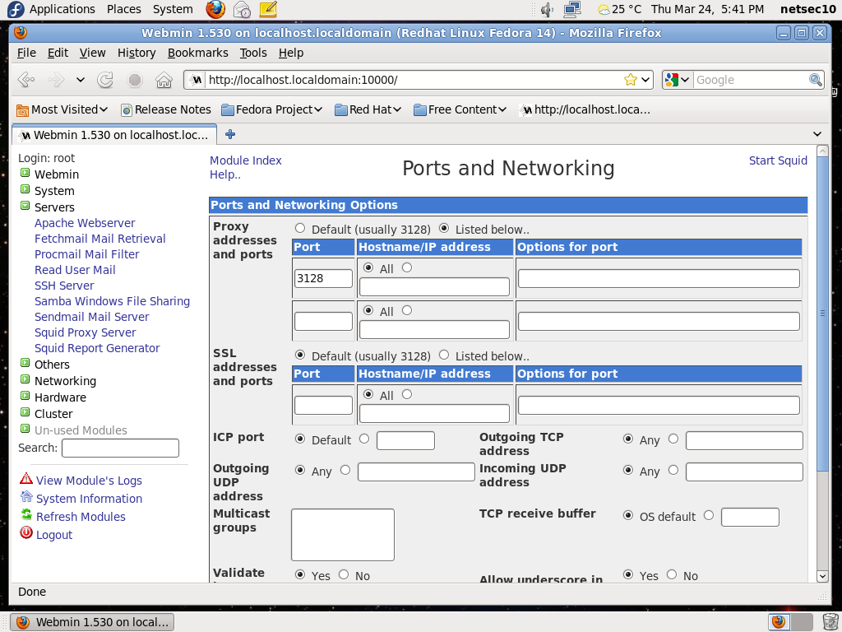842x632 pixels.
Task: Click the red Logout power icon
Action: coord(25,532)
